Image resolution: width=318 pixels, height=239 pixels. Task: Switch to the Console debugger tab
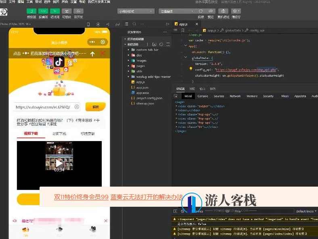point(203,96)
